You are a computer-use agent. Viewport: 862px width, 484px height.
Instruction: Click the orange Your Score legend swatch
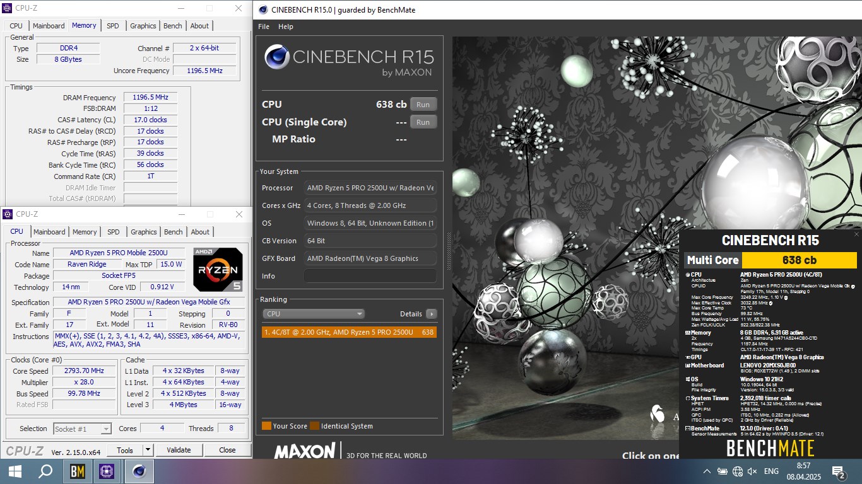(x=266, y=426)
